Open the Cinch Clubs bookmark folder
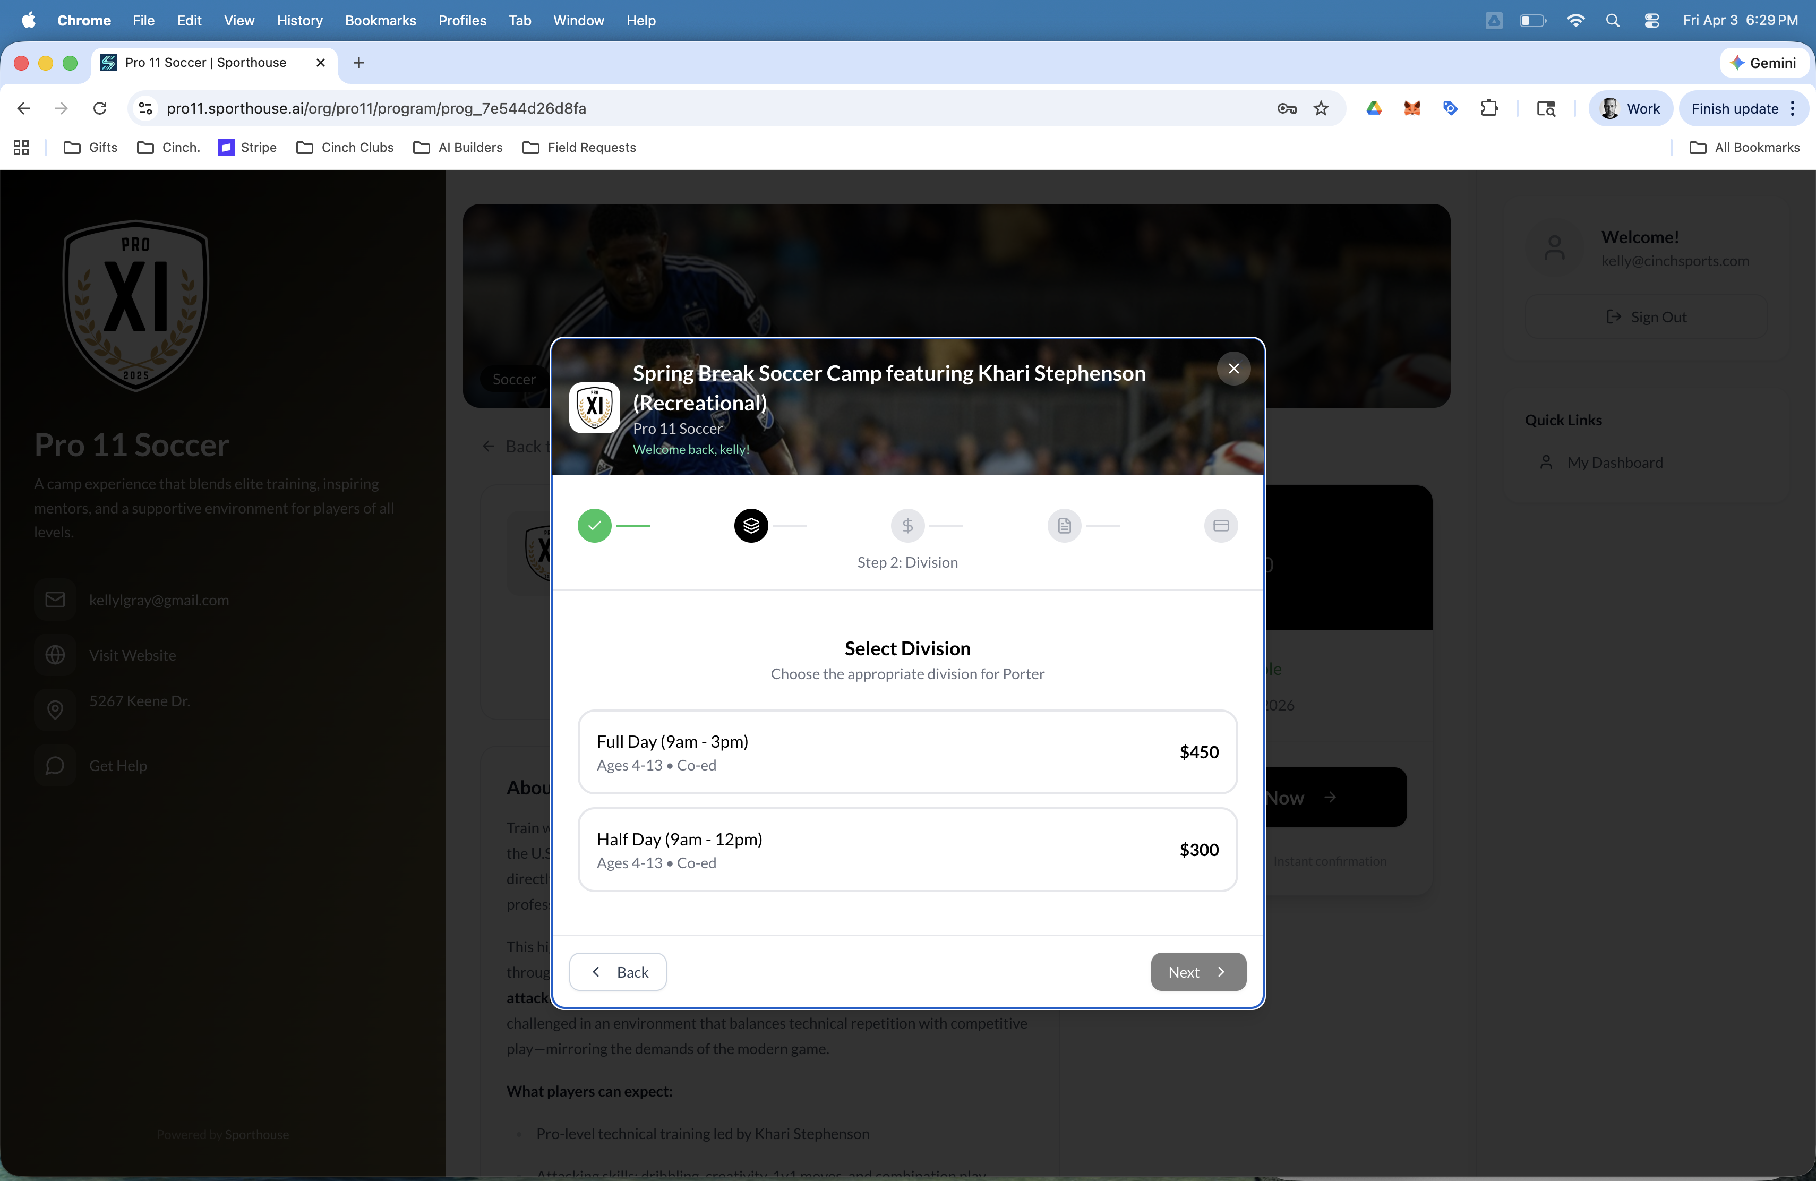The width and height of the screenshot is (1816, 1181). click(345, 147)
